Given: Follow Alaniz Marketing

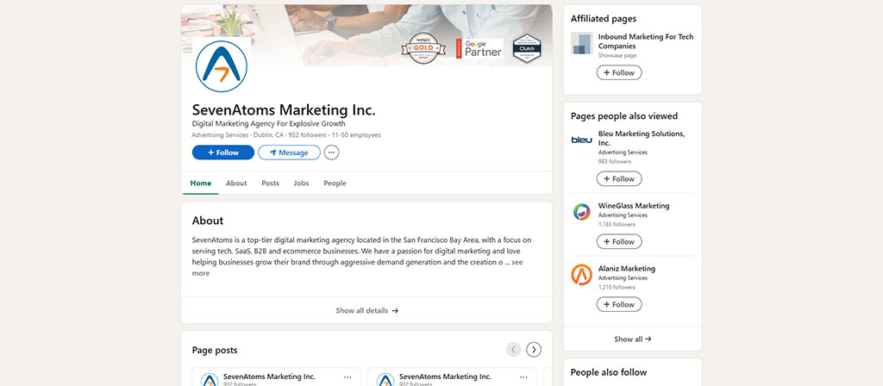Looking at the screenshot, I should (619, 304).
